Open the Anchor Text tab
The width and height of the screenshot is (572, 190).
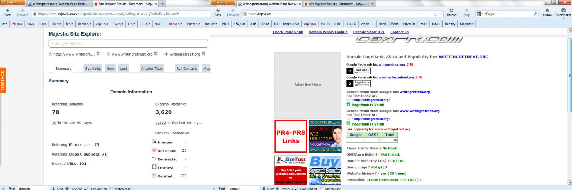(152, 68)
